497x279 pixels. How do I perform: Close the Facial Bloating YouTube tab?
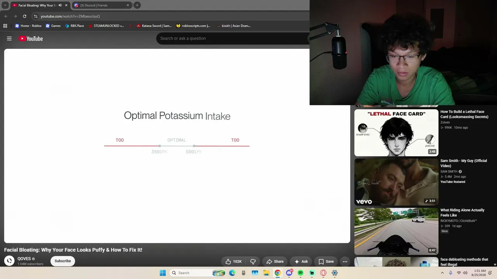[x=66, y=5]
